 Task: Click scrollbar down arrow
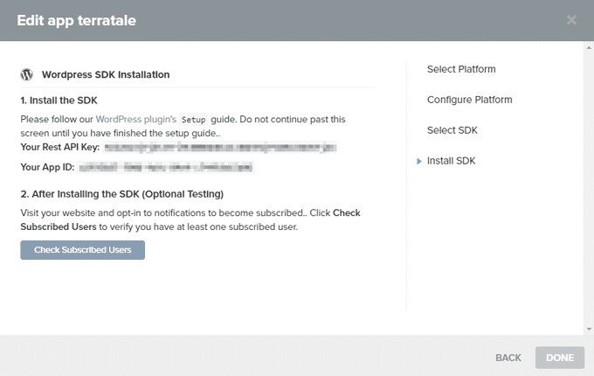point(589,329)
